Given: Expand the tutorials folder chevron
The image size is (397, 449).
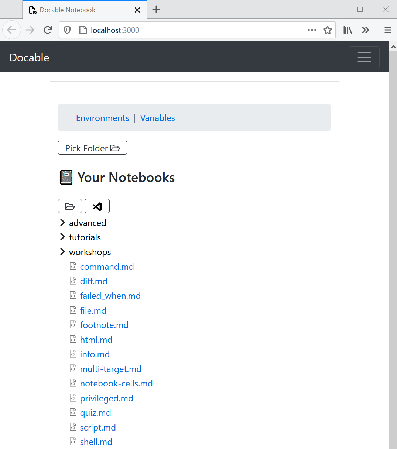Looking at the screenshot, I should pyautogui.click(x=62, y=237).
